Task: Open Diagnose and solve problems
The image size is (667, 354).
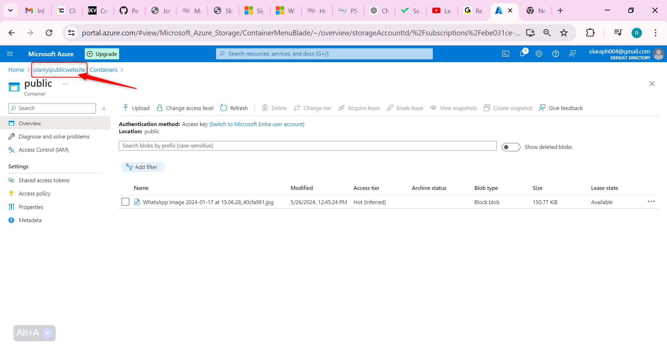Action: point(54,136)
